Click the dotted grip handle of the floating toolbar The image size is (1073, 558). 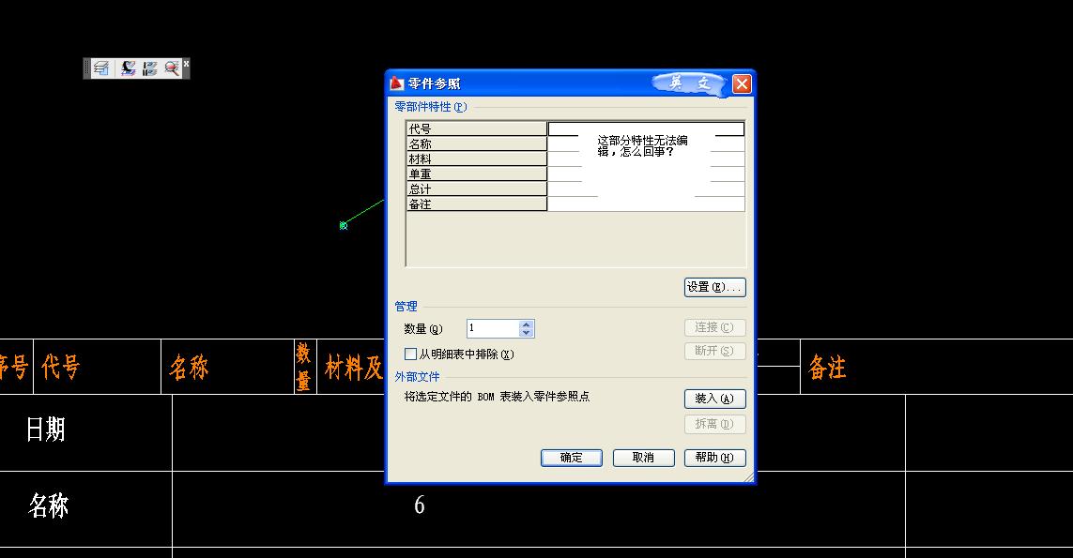coord(87,68)
